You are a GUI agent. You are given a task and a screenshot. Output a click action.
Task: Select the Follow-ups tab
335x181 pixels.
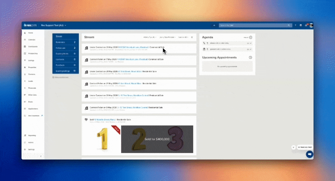point(66,48)
